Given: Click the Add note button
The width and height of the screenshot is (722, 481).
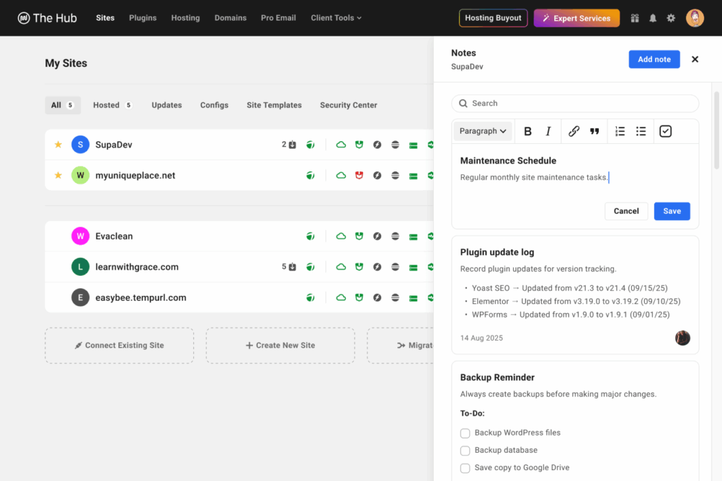Looking at the screenshot, I should [654, 59].
